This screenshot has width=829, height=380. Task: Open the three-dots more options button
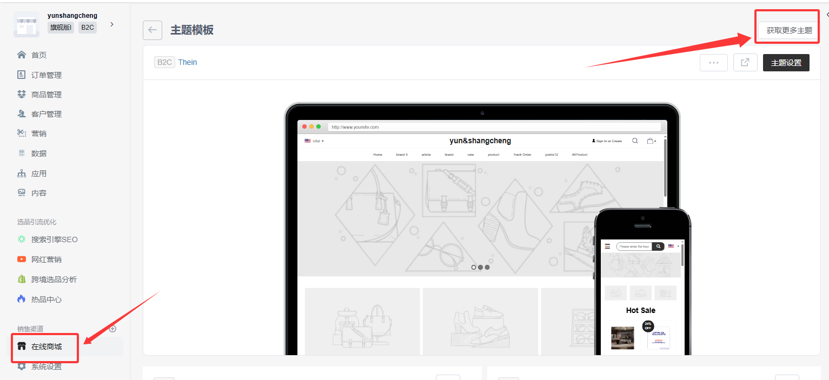coord(714,63)
